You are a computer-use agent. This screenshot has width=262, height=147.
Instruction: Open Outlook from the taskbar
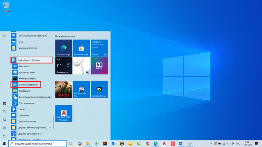tap(113, 144)
